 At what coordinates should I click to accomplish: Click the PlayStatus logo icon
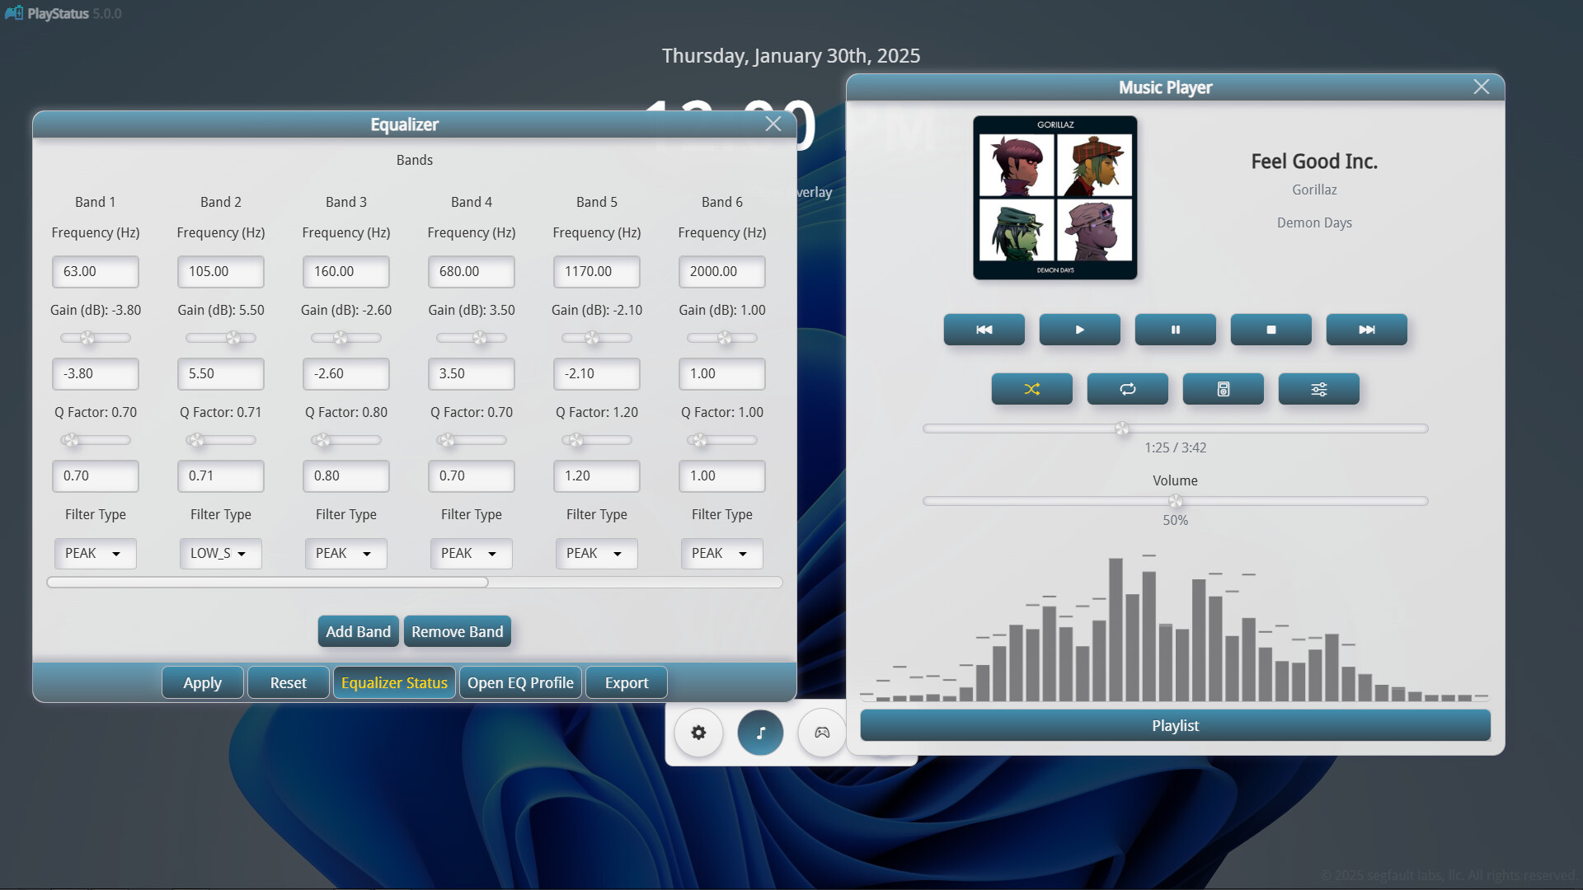point(12,12)
